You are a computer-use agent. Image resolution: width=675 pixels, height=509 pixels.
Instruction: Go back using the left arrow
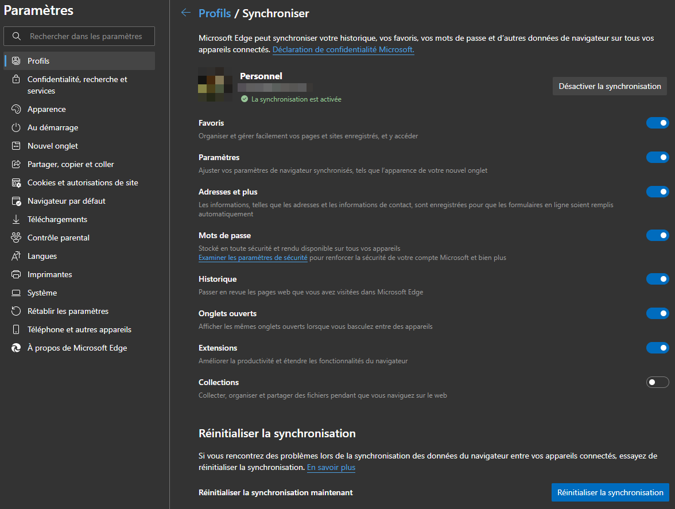pyautogui.click(x=185, y=13)
